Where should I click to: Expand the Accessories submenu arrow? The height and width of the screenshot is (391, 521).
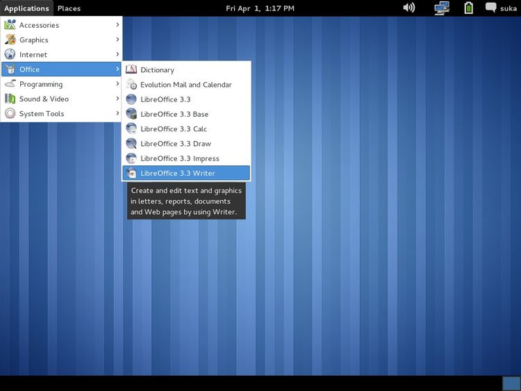[x=117, y=25]
